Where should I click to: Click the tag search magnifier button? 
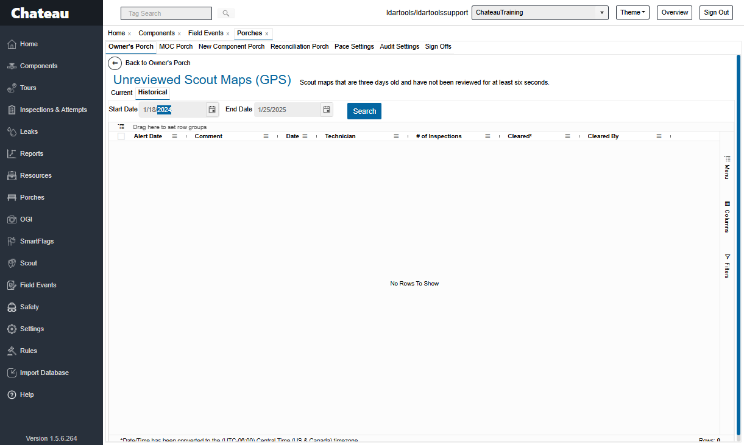[x=225, y=13]
